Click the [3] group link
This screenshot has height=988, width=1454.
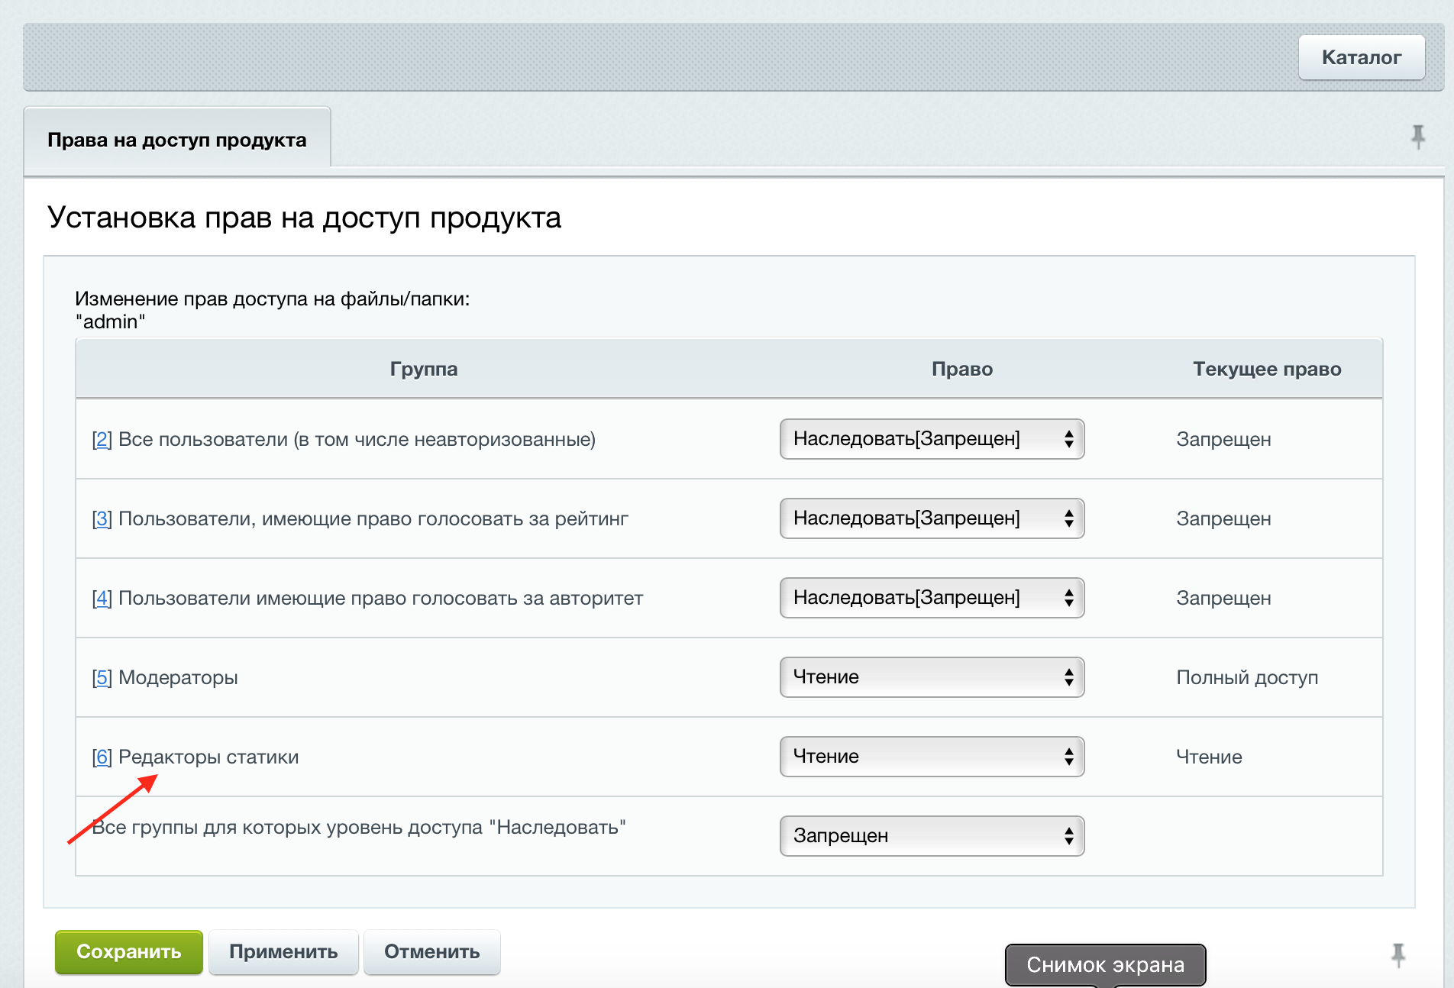pos(102,519)
